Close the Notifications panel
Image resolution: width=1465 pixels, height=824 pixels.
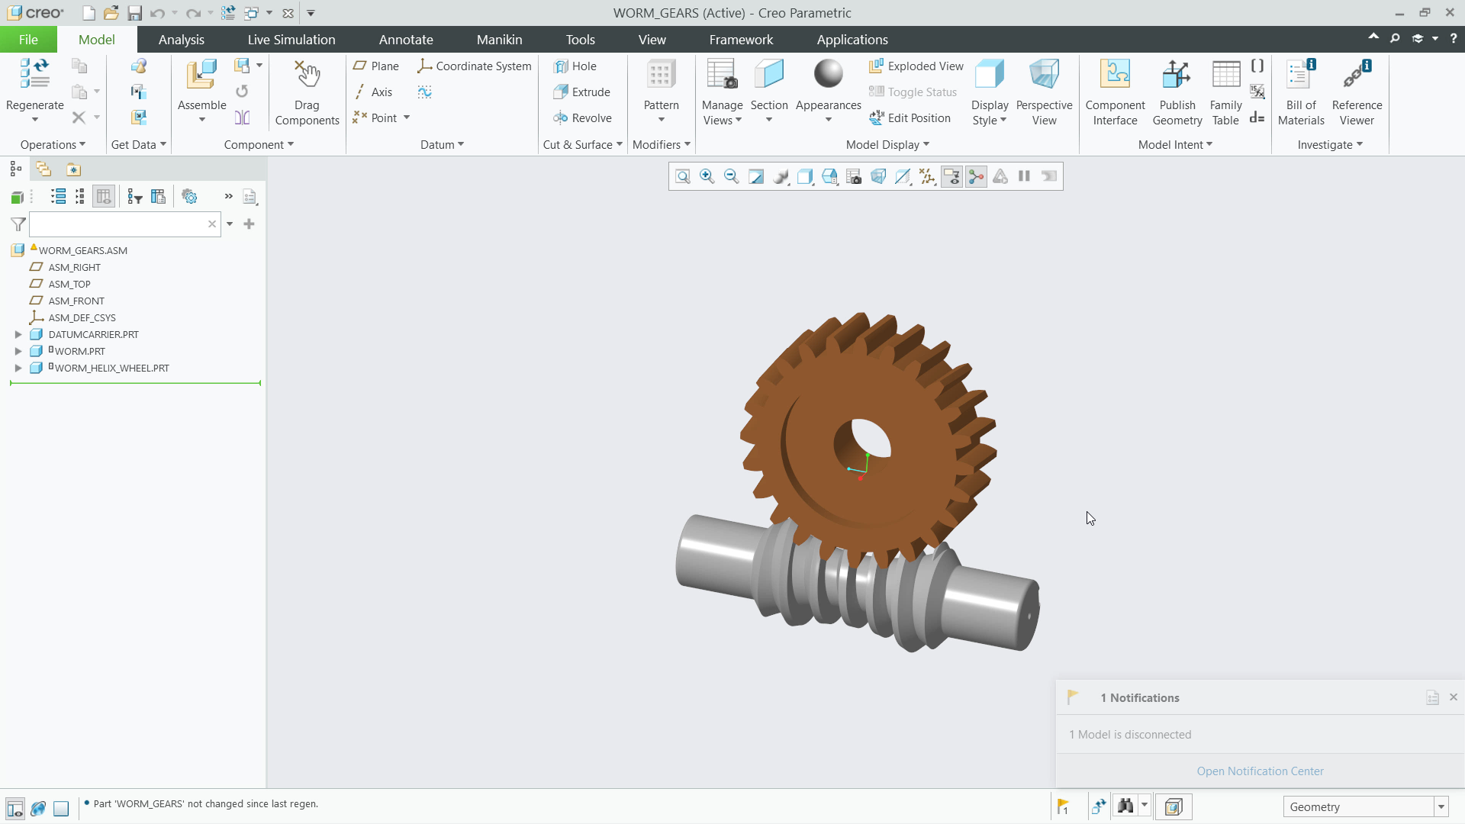[1454, 697]
